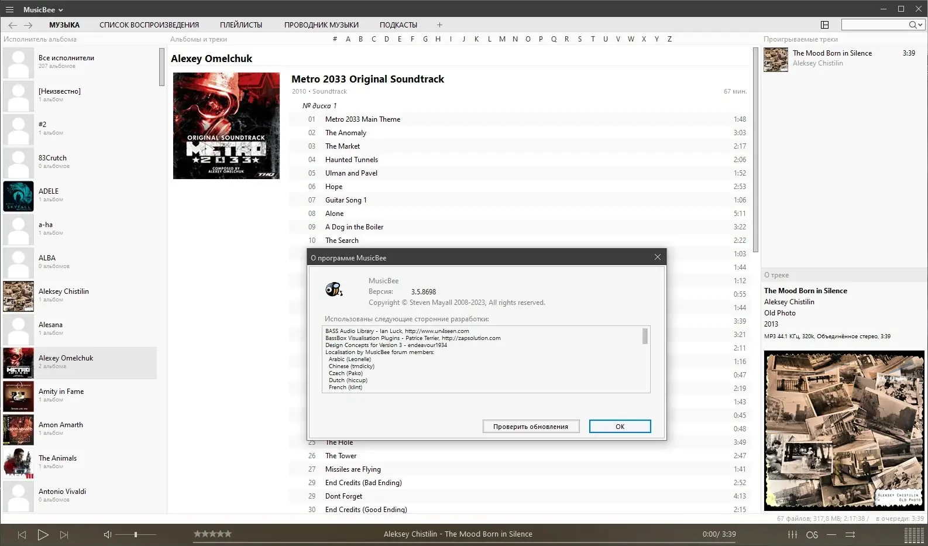Jump to letter Z in the alphabet bar

[x=669, y=39]
